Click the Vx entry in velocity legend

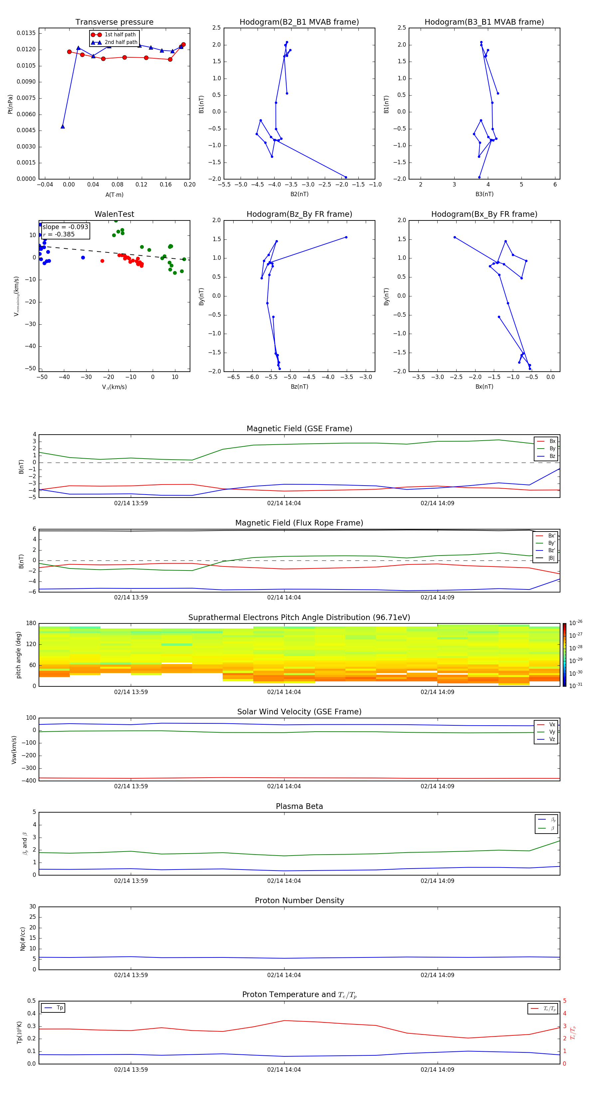[546, 724]
